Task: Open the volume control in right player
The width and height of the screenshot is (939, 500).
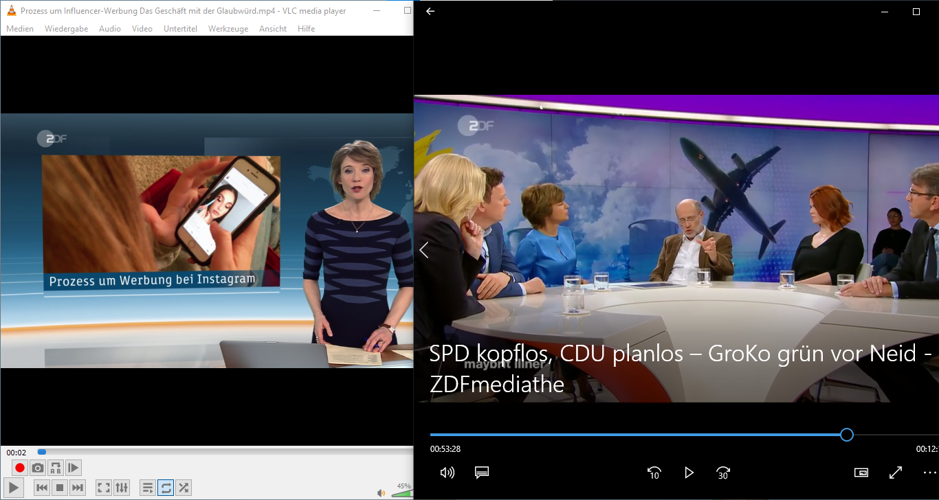Action: coord(447,473)
